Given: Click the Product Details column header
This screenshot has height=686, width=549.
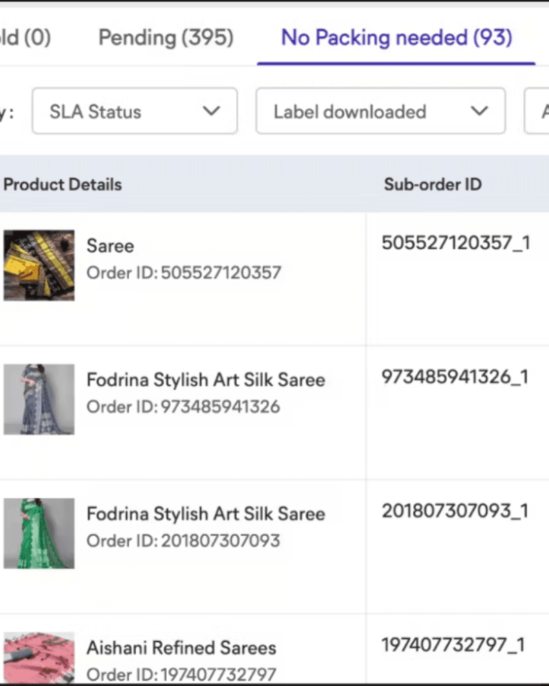Looking at the screenshot, I should [x=62, y=185].
